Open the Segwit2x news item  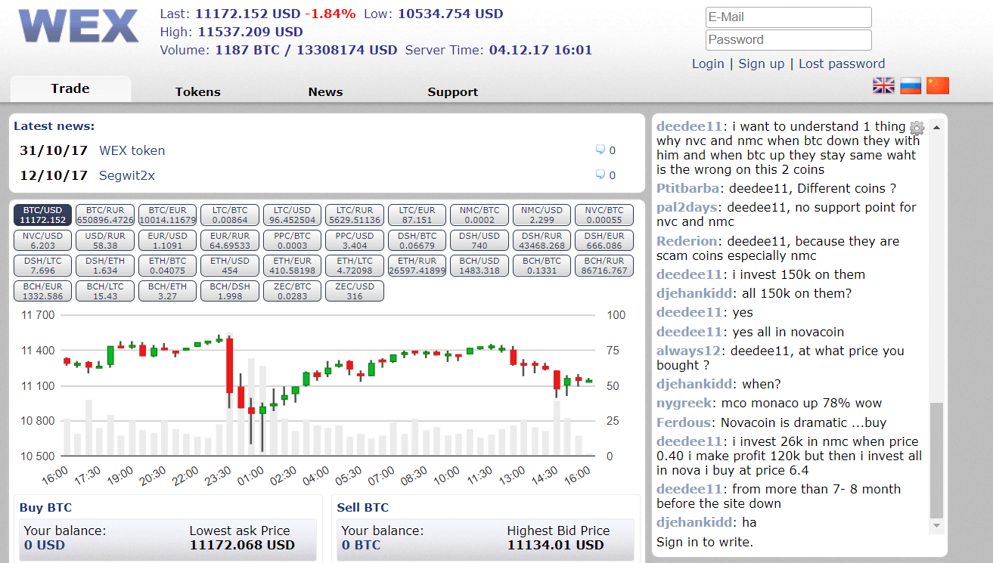pos(126,175)
